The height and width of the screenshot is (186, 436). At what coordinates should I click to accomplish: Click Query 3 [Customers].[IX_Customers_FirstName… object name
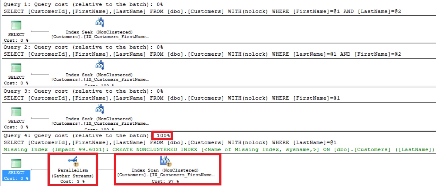(x=100, y=124)
